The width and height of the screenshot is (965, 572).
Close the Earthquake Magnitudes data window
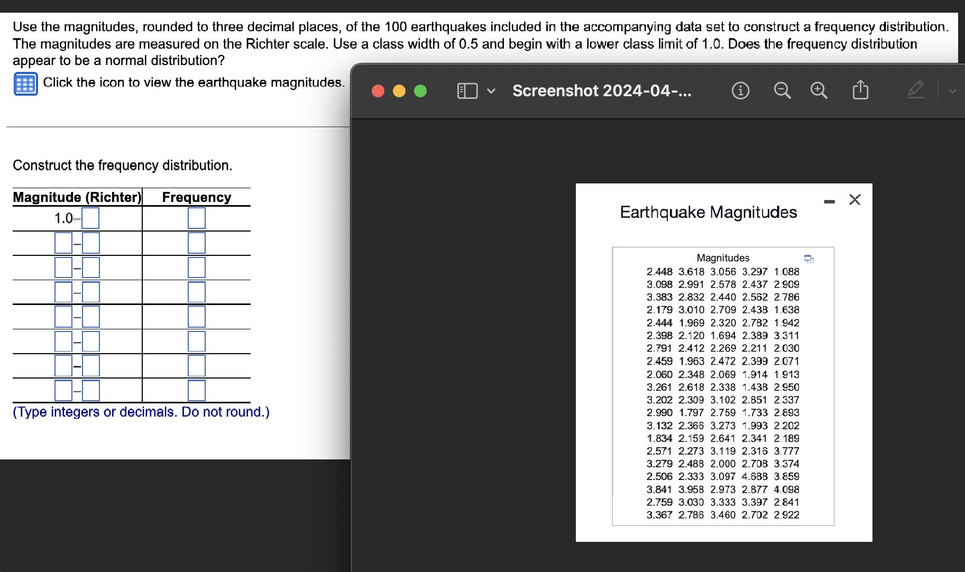click(x=854, y=199)
